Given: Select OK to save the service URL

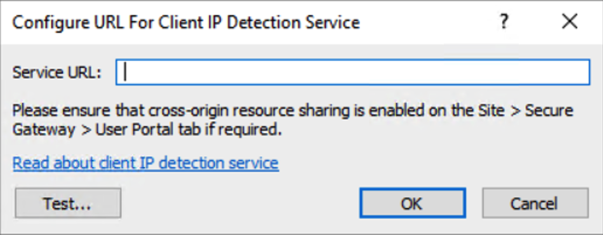Looking at the screenshot, I should tap(412, 203).
